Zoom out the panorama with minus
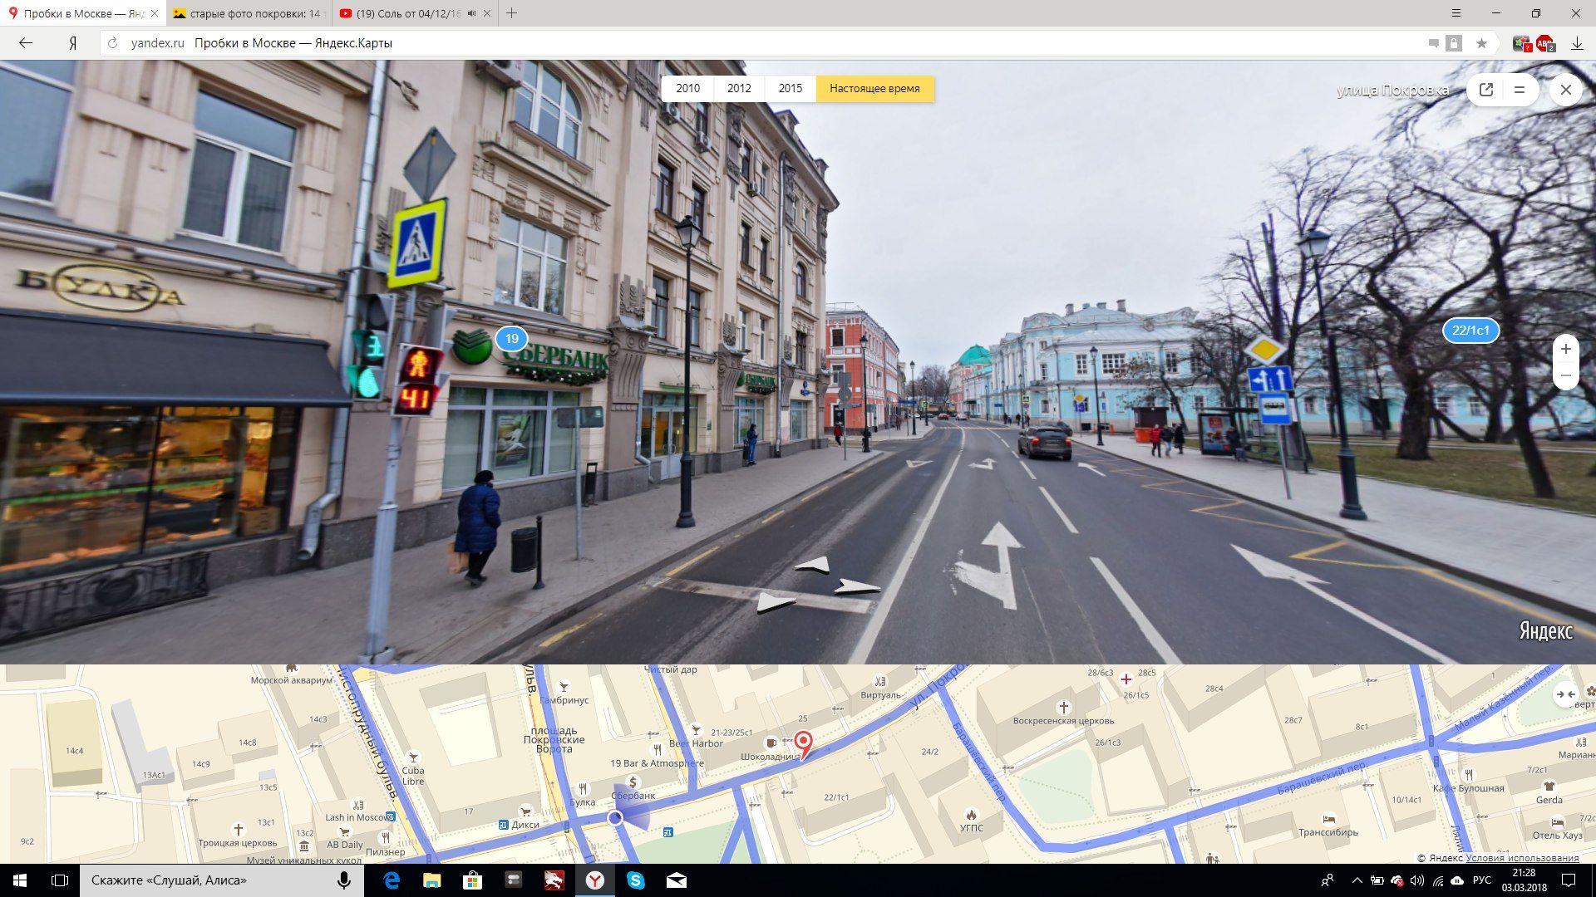 point(1566,376)
